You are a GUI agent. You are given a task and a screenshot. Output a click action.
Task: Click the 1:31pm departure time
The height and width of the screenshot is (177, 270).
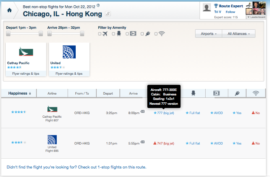[x=111, y=143]
